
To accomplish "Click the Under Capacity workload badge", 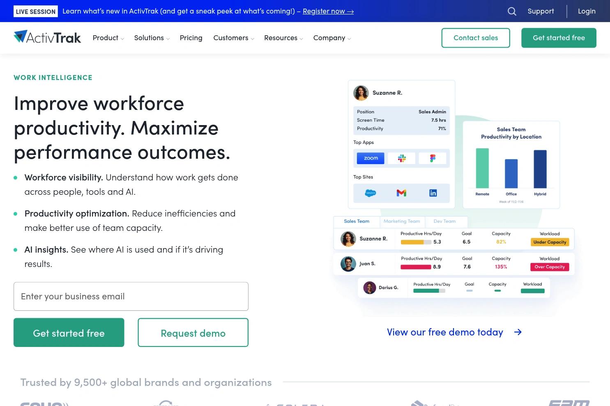I will coord(550,242).
